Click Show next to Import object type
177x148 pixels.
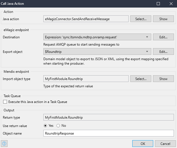(x=163, y=79)
